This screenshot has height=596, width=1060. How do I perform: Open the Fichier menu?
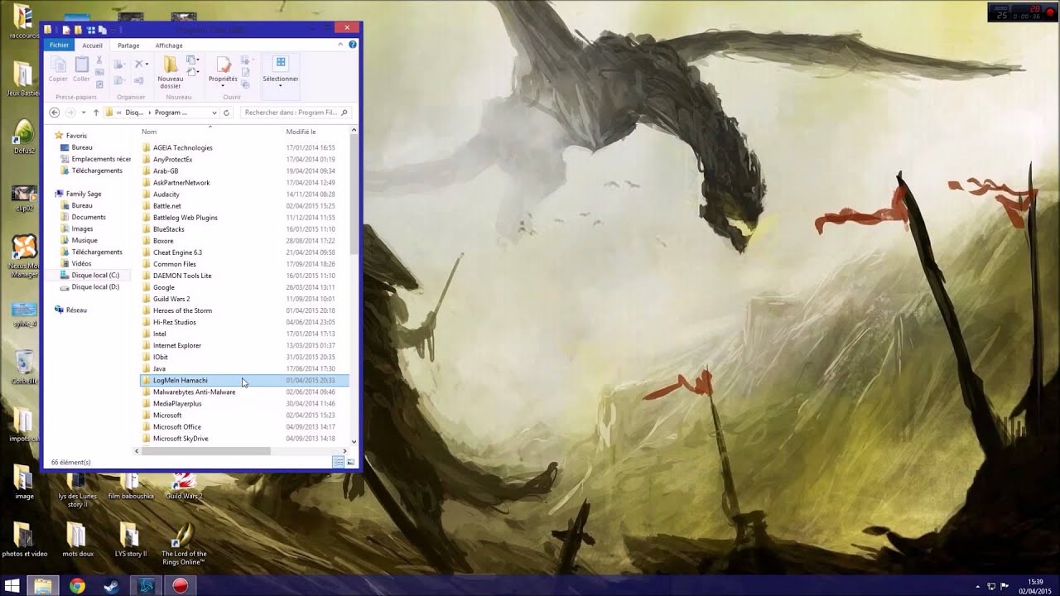click(x=59, y=46)
